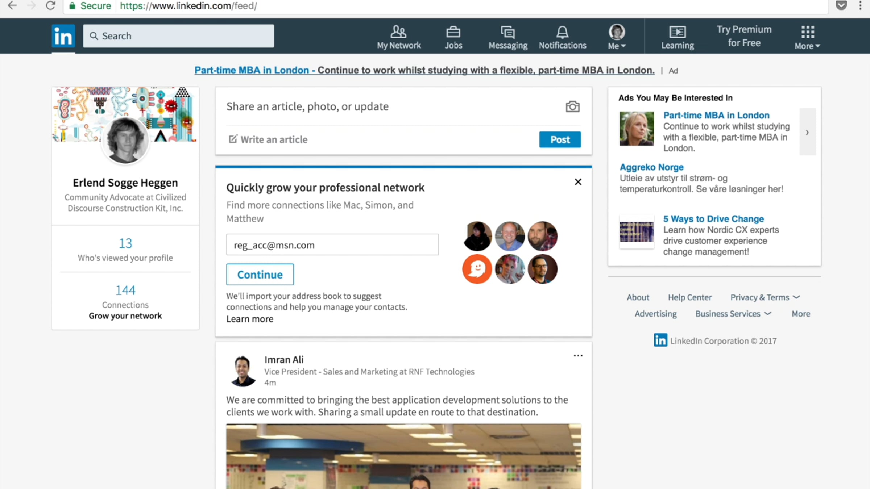This screenshot has height=489, width=870.
Task: Click Erlend's profile photo in sidebar
Action: click(125, 140)
